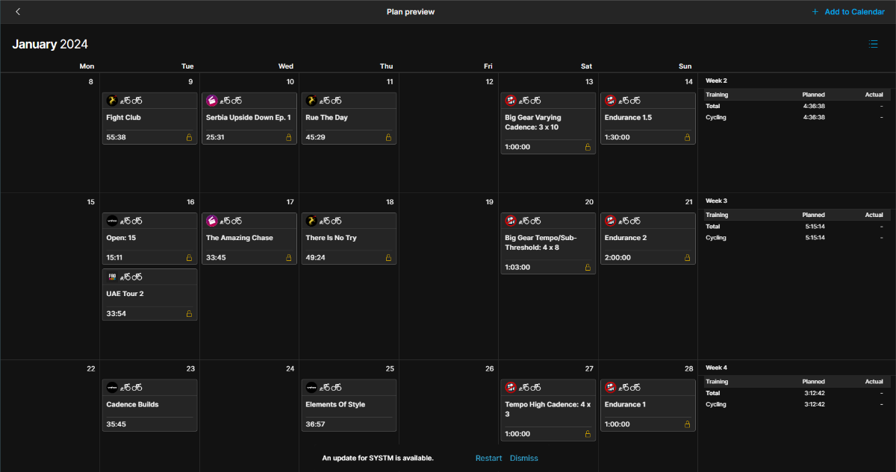The image size is (896, 472).
Task: Click the plus icon beside Add to Calendar
Action: pos(815,12)
